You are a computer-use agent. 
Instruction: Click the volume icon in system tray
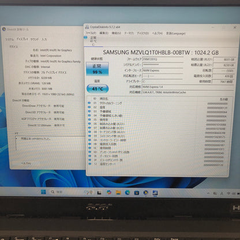pyautogui.click(x=234, y=193)
